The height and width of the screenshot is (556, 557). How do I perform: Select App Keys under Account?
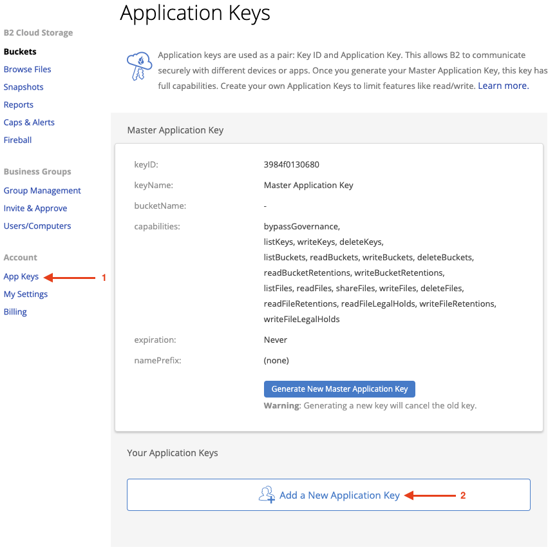coord(21,276)
